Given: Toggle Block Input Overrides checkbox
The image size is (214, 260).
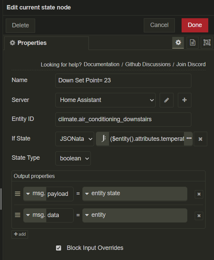Looking at the screenshot, I should (59, 248).
